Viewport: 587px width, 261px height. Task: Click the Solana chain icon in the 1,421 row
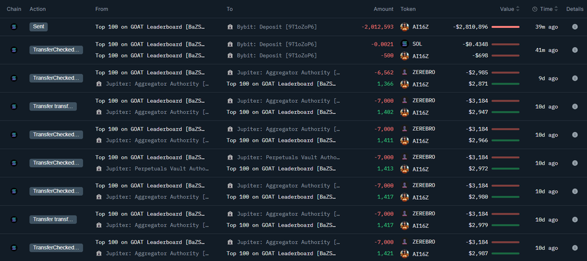[x=14, y=248]
